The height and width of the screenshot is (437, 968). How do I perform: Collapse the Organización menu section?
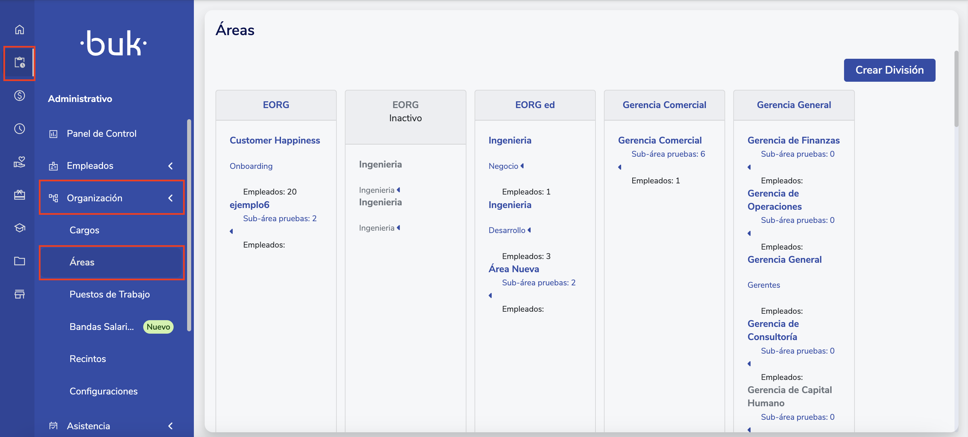[171, 198]
